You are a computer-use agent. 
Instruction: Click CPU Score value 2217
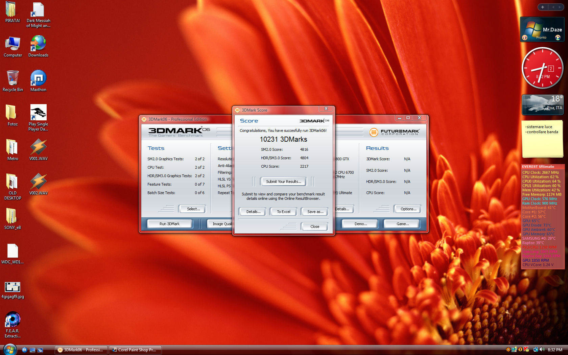point(304,166)
